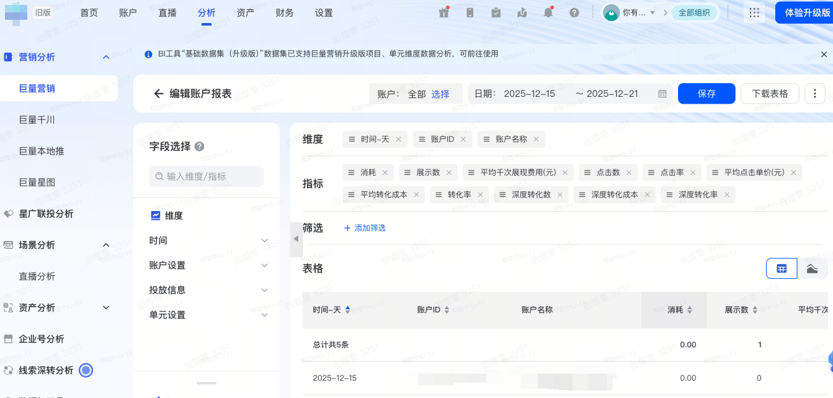Click the mobile phone icon in header

pos(470,12)
